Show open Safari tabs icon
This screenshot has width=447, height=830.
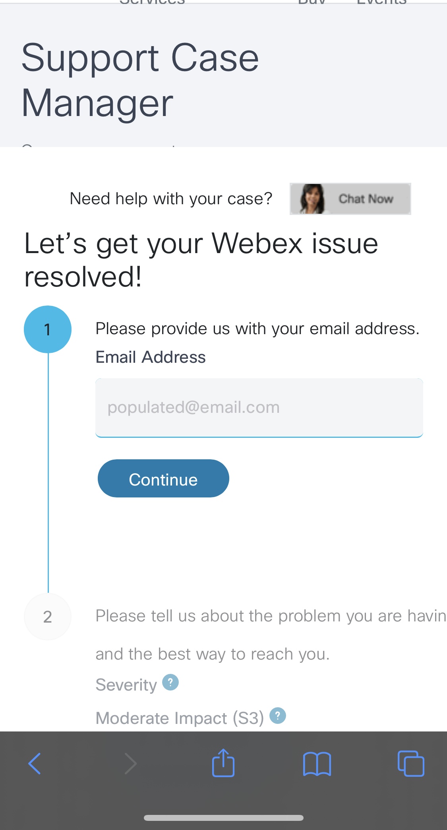pos(411,764)
